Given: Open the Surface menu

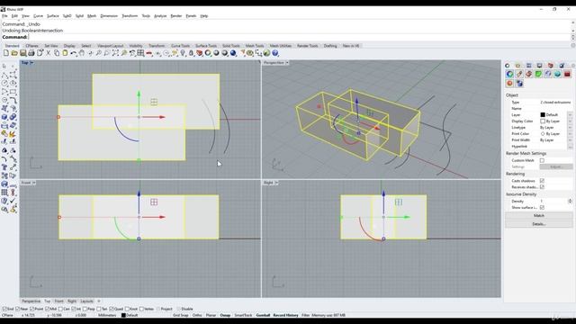Looking at the screenshot, I should click(52, 16).
